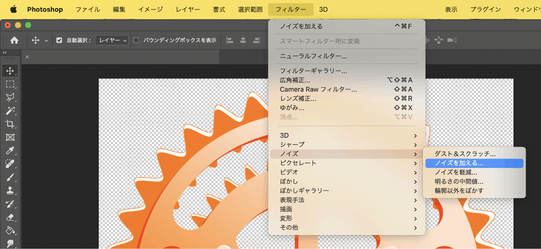This screenshot has width=541, height=249.
Task: Expand the 変形 submenu
Action: point(347,218)
